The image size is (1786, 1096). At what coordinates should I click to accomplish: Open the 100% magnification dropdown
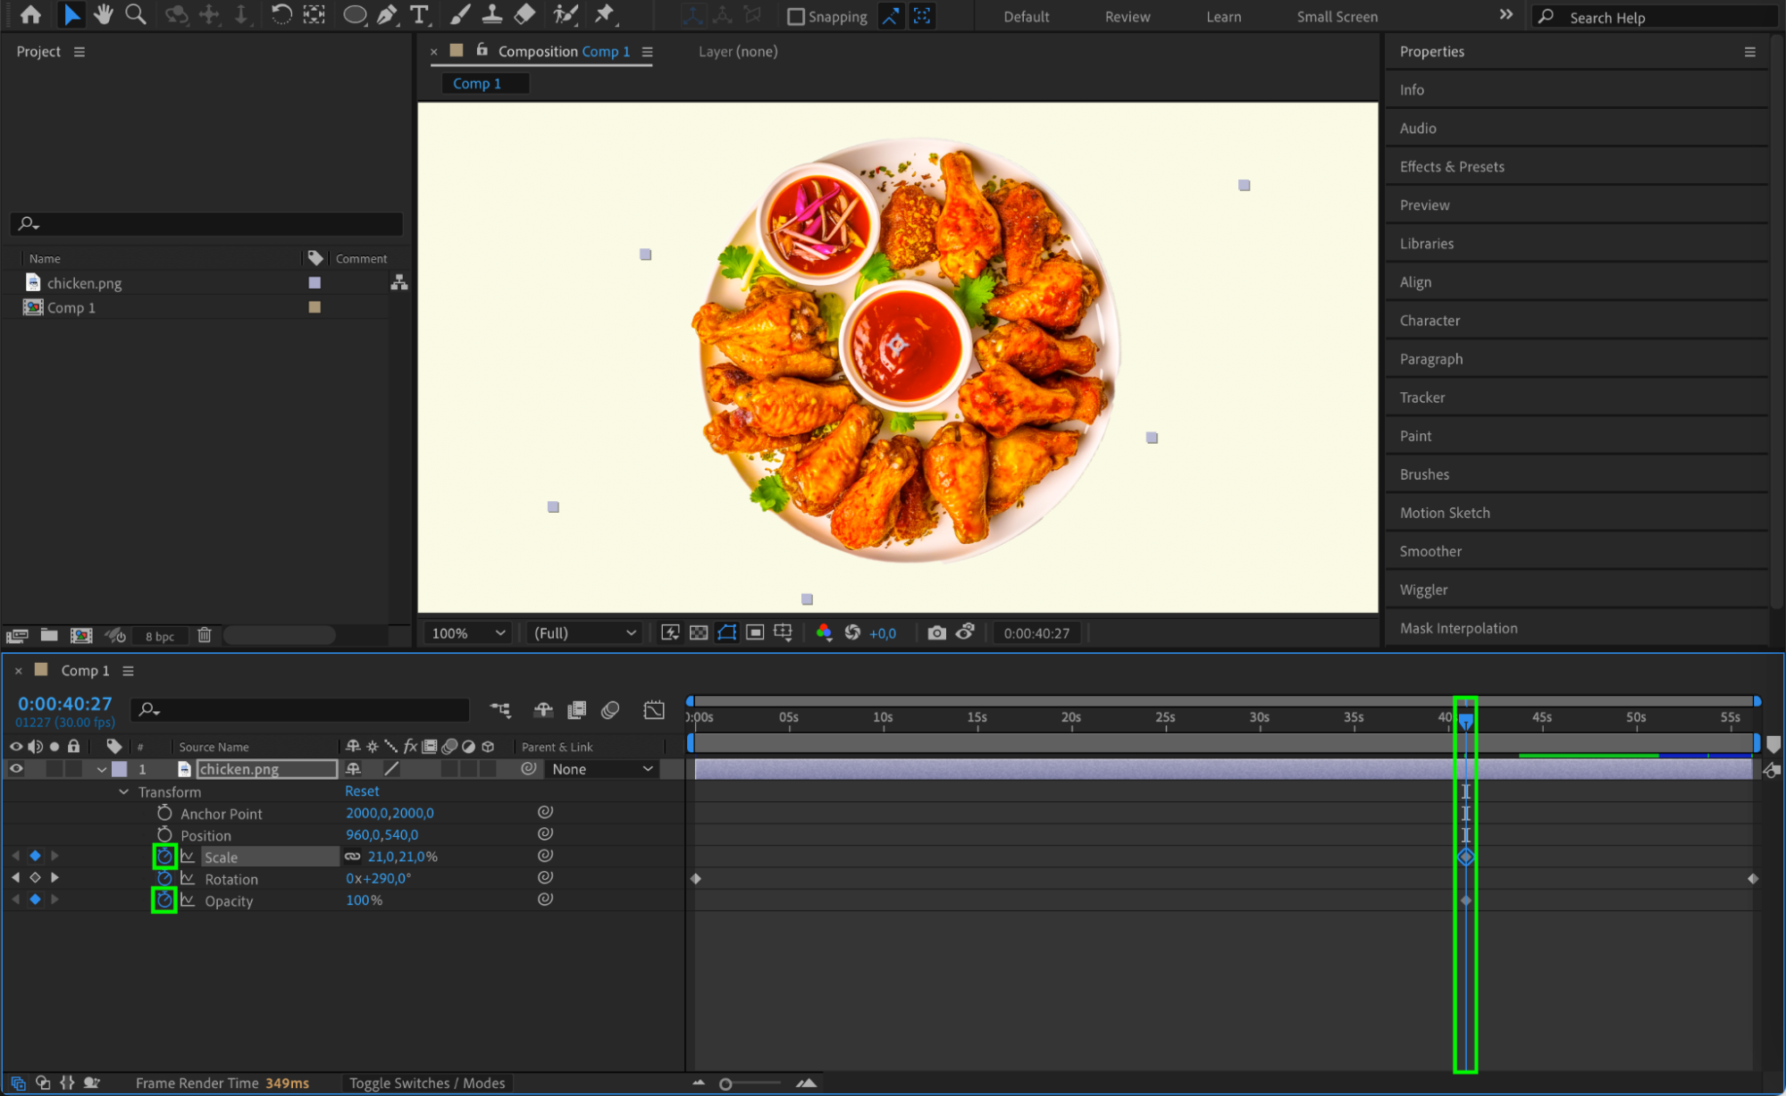point(469,632)
